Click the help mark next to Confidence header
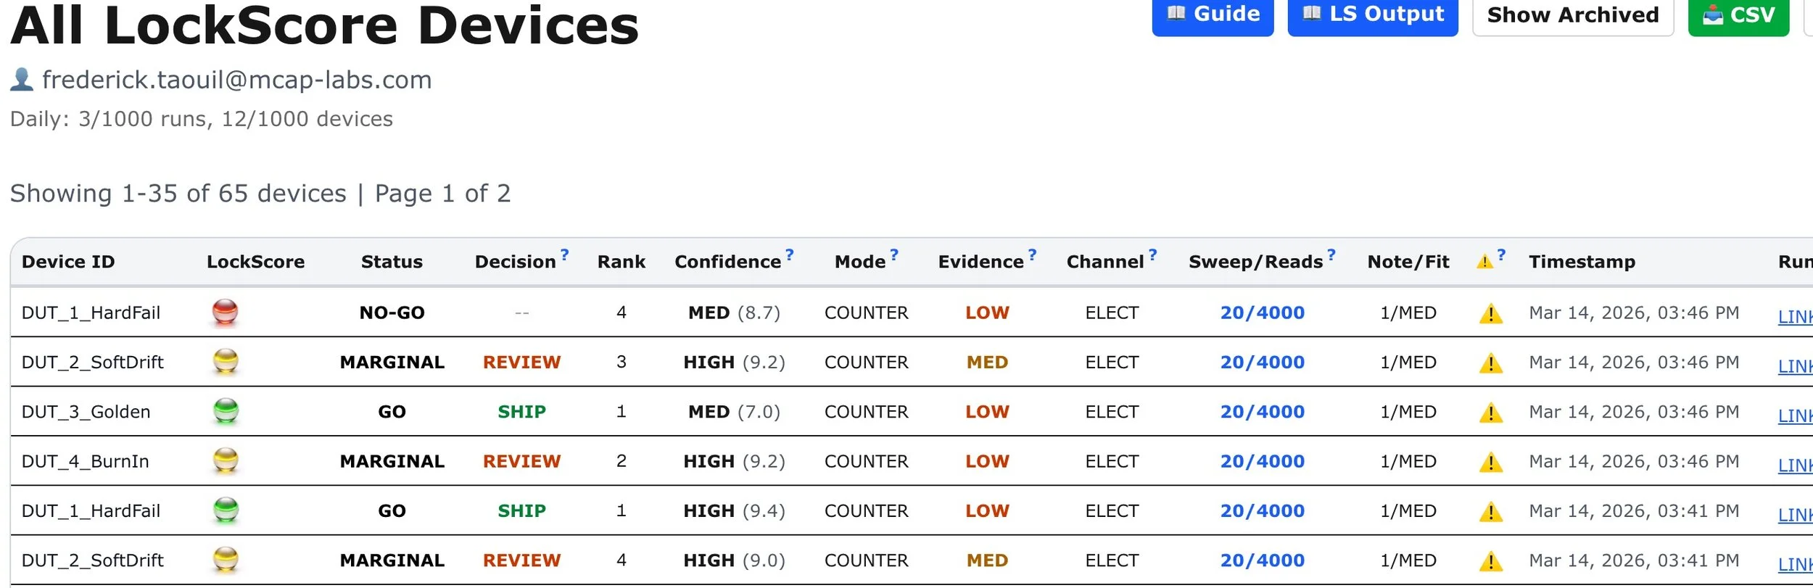The width and height of the screenshot is (1813, 588). coord(790,254)
